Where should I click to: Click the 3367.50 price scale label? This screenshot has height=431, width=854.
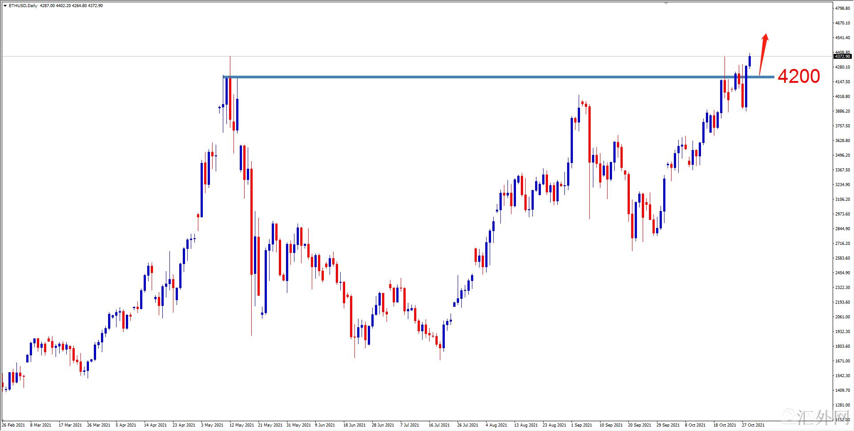click(x=842, y=170)
